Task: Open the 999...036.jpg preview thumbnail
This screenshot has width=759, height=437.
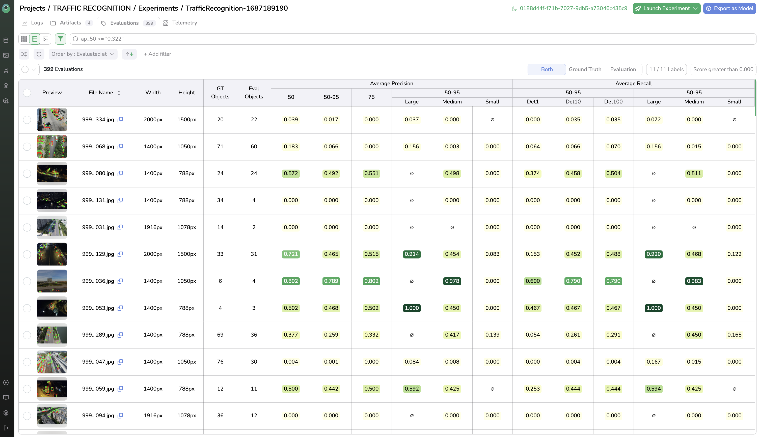Action: pos(52,281)
